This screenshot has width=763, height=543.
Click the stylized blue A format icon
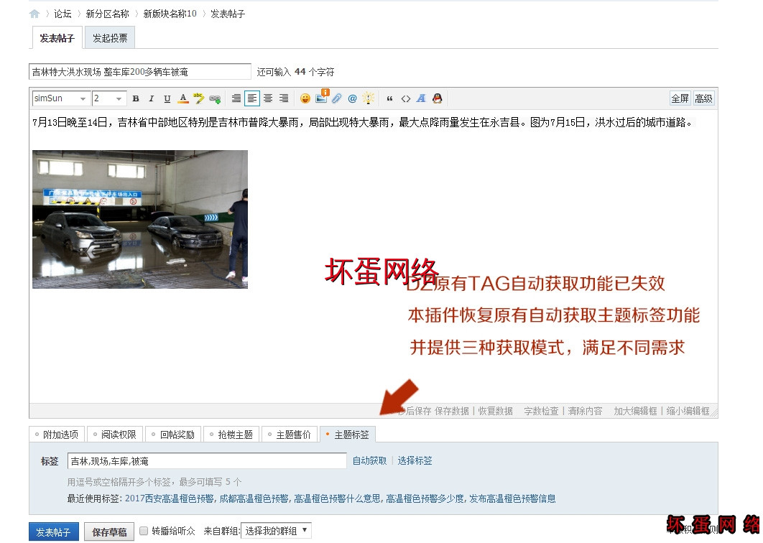pyautogui.click(x=422, y=99)
